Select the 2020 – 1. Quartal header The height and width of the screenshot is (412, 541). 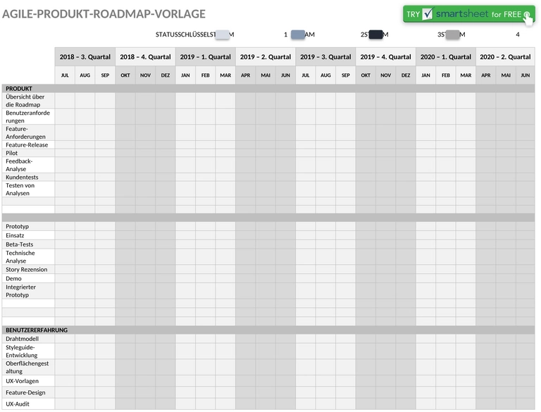click(445, 57)
